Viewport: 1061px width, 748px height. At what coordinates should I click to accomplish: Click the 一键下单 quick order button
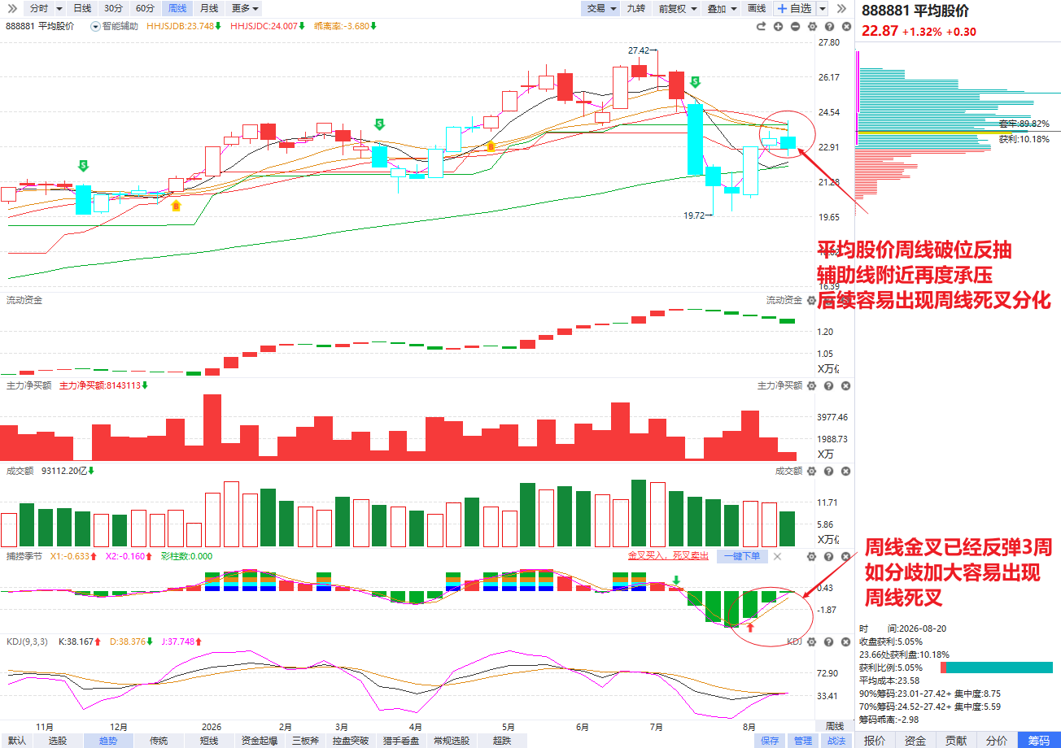tap(741, 556)
